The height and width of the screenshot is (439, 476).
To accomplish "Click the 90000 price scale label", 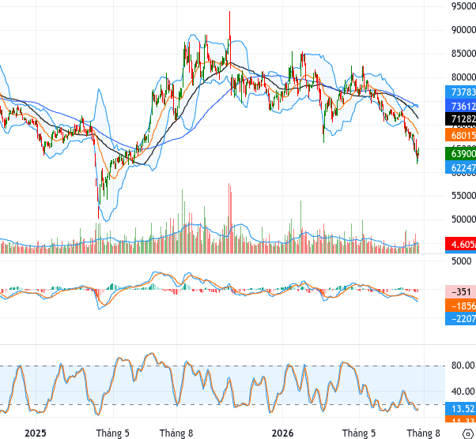I will (x=463, y=30).
